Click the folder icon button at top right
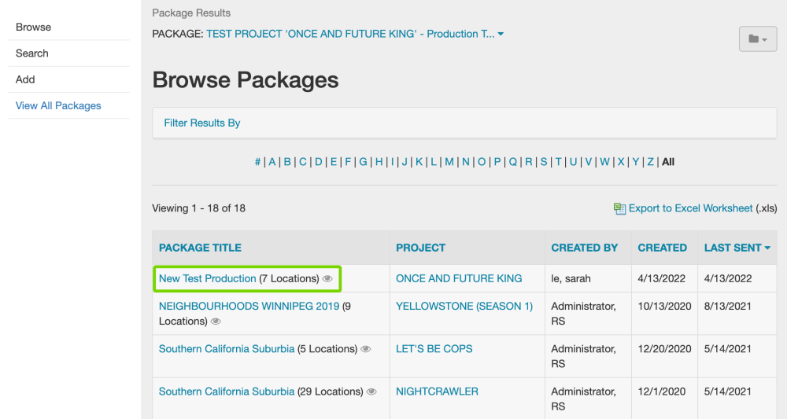The width and height of the screenshot is (787, 419). [x=757, y=39]
